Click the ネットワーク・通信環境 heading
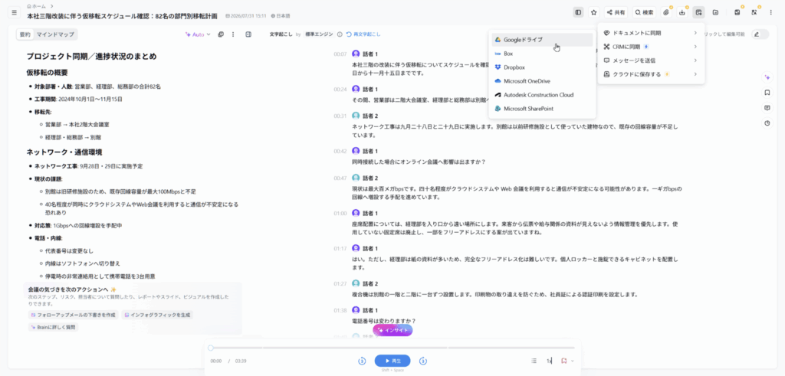785x376 pixels. [64, 152]
